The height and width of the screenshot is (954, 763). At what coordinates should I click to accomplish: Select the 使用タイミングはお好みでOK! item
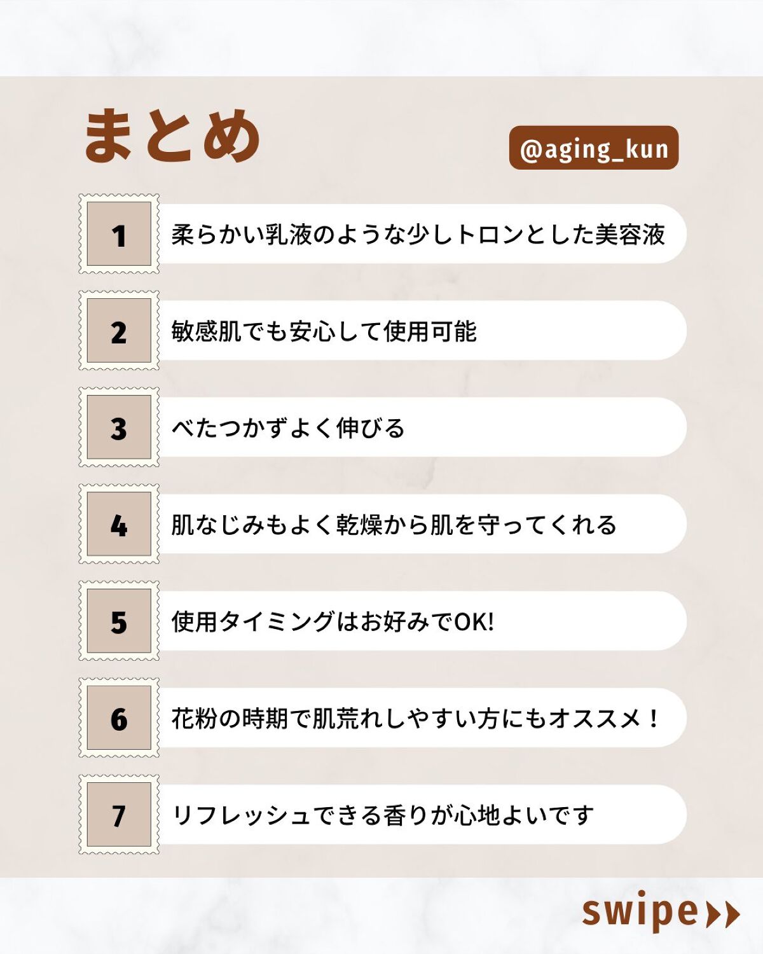tap(333, 621)
